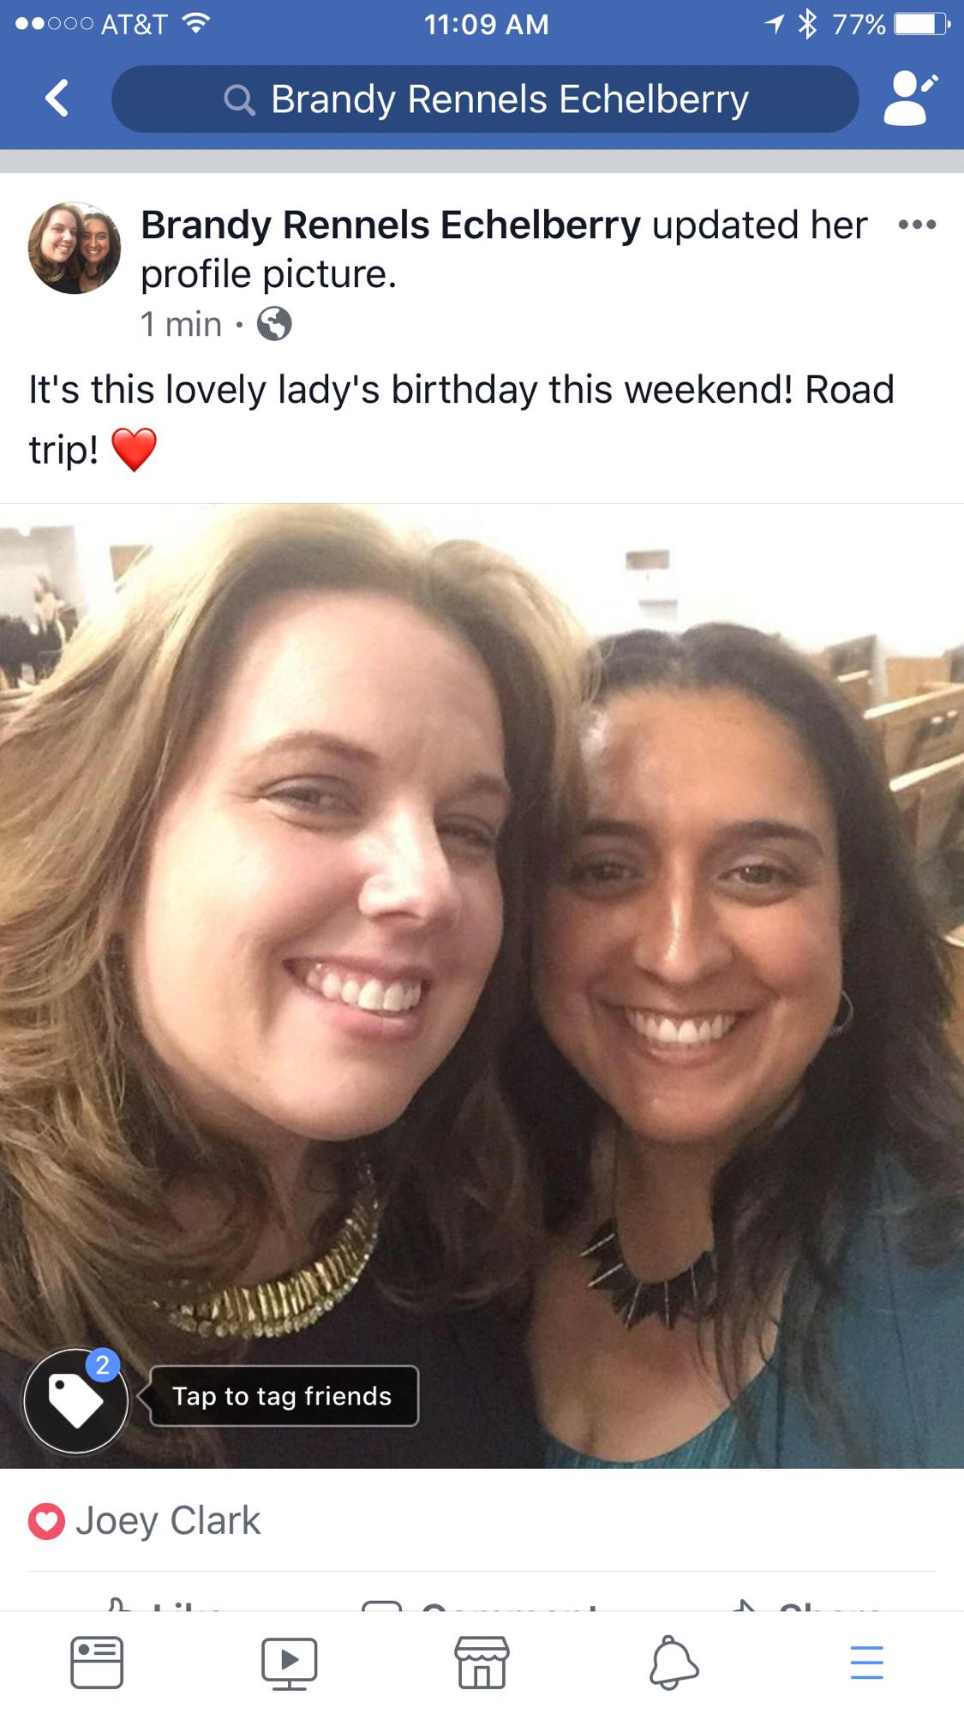Tap the tag icon with badge 2
The height and width of the screenshot is (1714, 964).
(x=75, y=1400)
